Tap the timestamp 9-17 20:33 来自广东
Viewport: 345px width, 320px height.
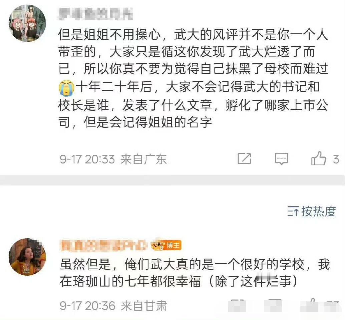[x=113, y=159]
